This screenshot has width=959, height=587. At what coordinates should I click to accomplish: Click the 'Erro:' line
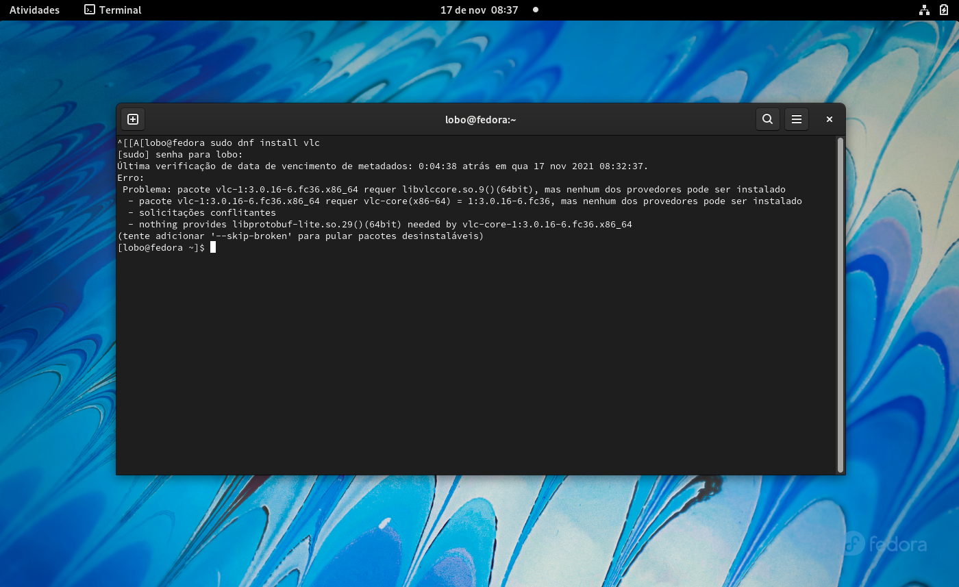(x=131, y=178)
